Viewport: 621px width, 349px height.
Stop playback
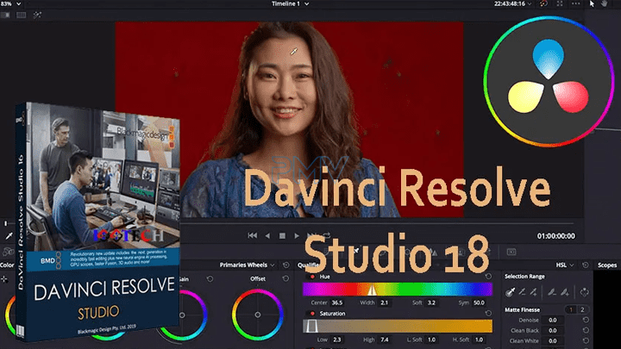click(282, 236)
